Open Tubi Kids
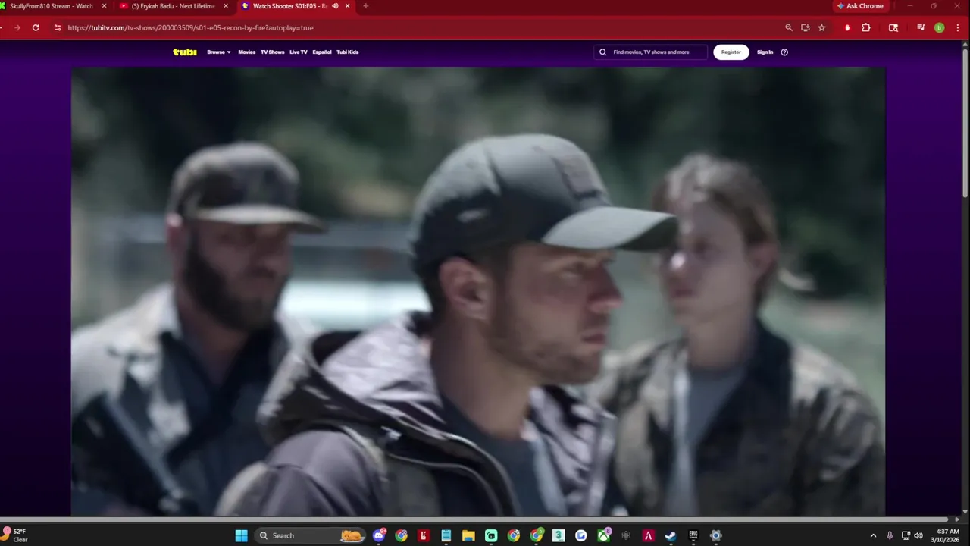Viewport: 970px width, 546px height. tap(348, 52)
